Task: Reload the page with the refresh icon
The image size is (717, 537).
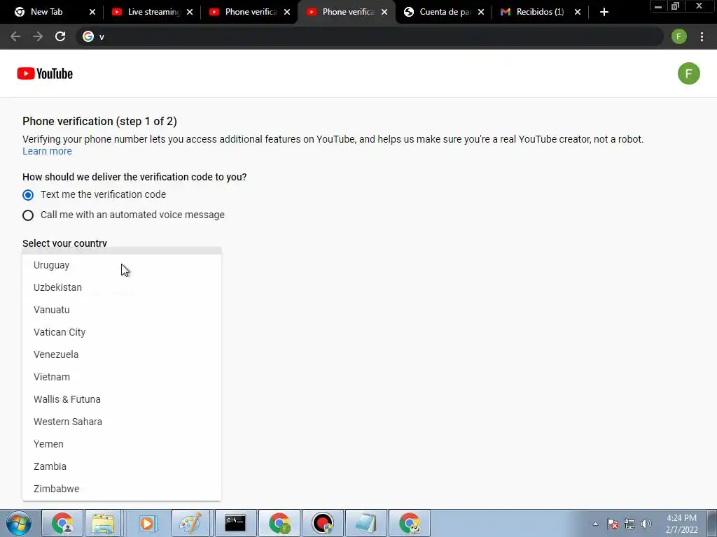Action: (60, 36)
